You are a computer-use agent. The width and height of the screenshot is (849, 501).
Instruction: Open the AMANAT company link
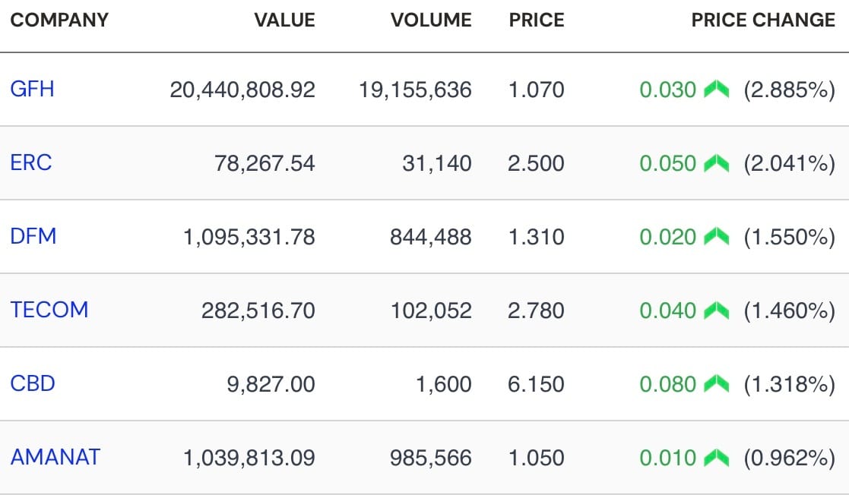click(x=55, y=457)
